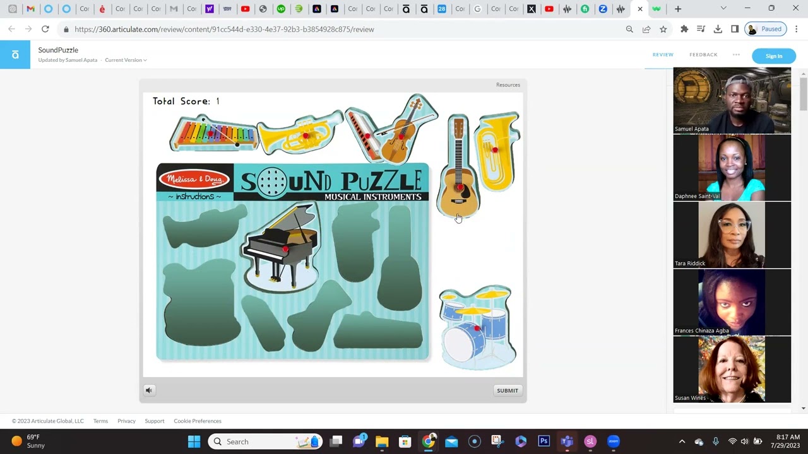
Task: Open Cookie Preferences link
Action: point(198,421)
